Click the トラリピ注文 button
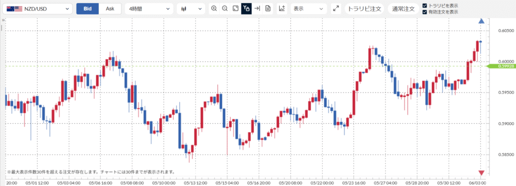Screen dimensions: 516x186 tap(365, 9)
